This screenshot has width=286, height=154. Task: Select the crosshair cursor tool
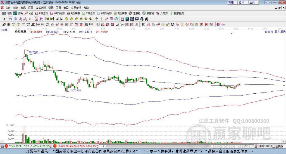pyautogui.click(x=102, y=19)
